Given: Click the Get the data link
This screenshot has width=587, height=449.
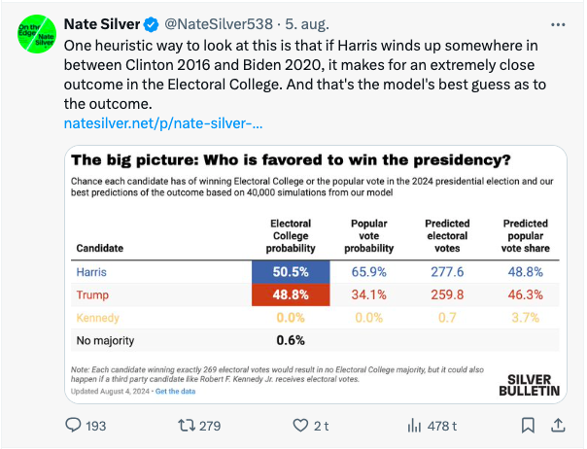Looking at the screenshot, I should coord(175,392).
